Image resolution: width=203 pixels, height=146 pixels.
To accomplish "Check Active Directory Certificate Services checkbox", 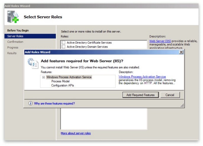I will [x=64, y=43].
